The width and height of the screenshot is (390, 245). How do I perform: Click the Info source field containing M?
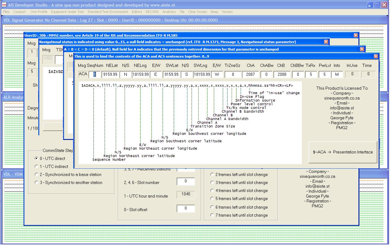336,74
